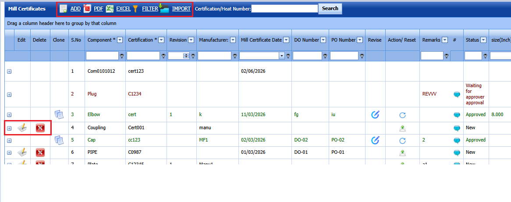Click the ADD link in toolbar
The image size is (511, 202).
(75, 9)
